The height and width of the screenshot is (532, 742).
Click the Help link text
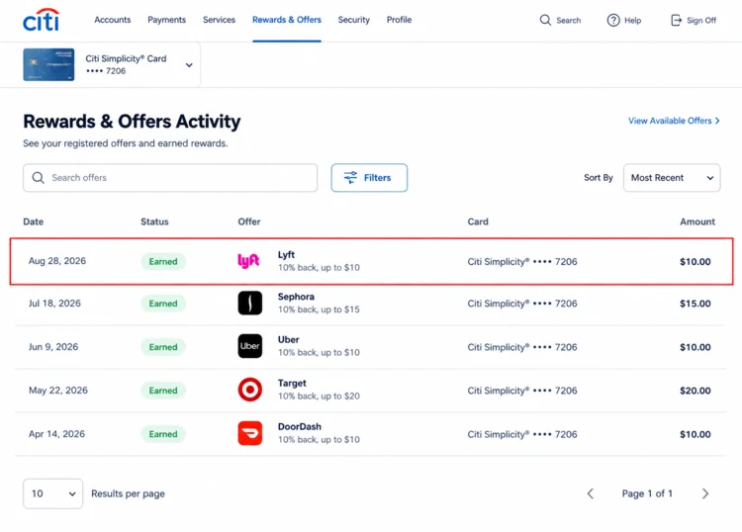click(633, 21)
